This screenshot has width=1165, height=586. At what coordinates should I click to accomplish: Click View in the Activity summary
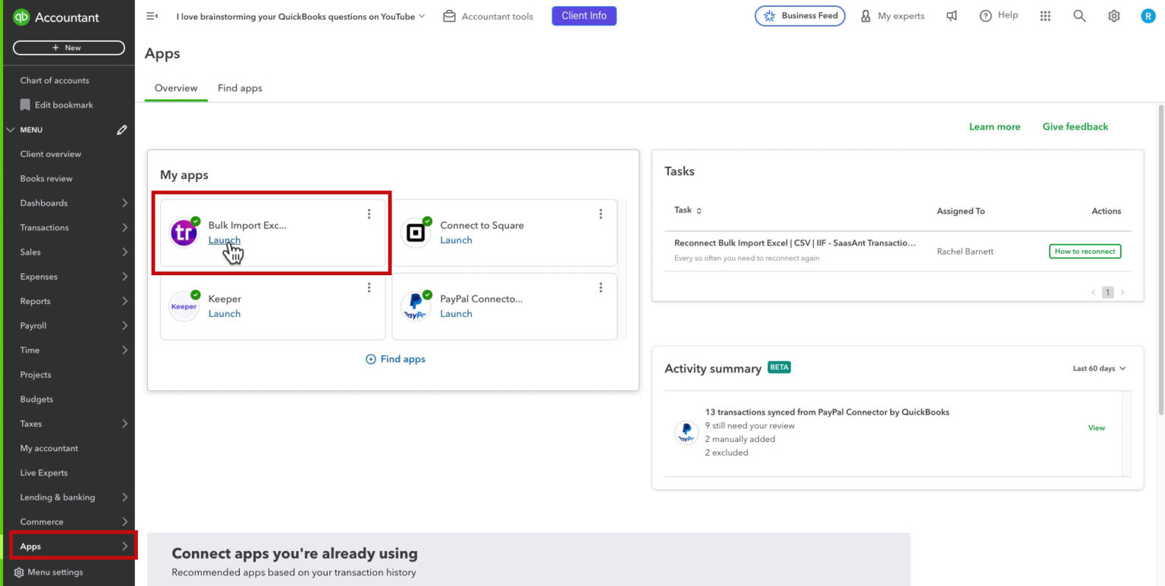1097,428
